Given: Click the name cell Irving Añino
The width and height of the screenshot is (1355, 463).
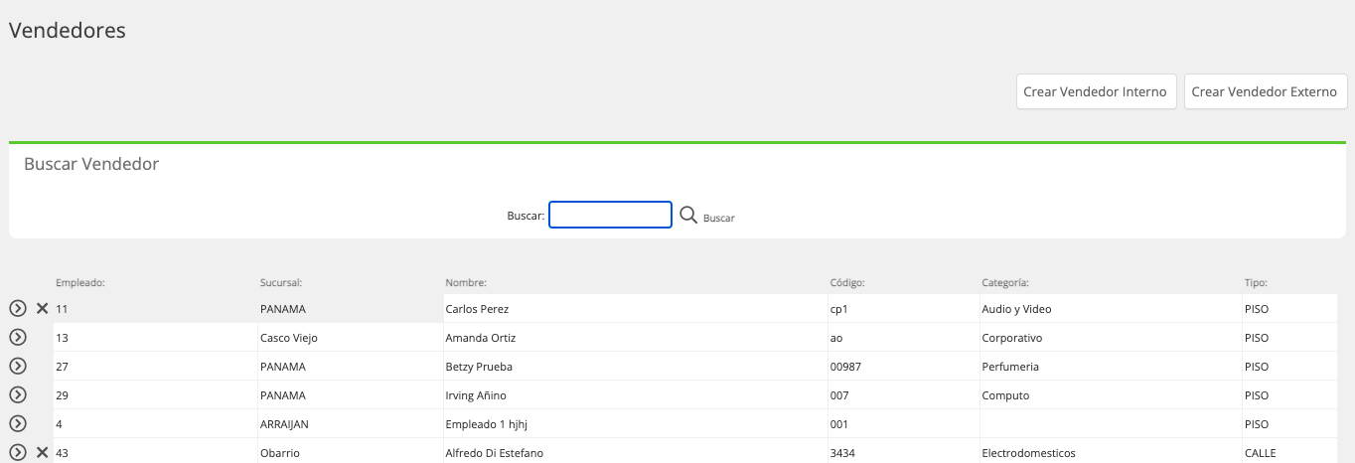Looking at the screenshot, I should 634,395.
